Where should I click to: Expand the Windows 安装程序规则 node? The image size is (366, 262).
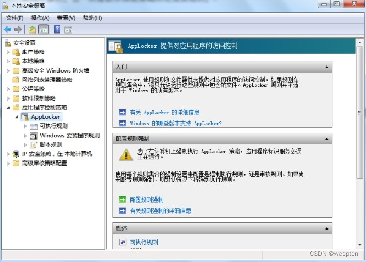coord(26,136)
